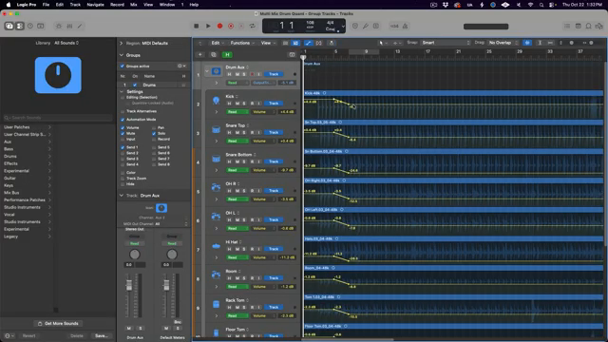The image size is (608, 342).
Task: Click the Mute button on Drum Aux channel strip
Action: (x=129, y=328)
